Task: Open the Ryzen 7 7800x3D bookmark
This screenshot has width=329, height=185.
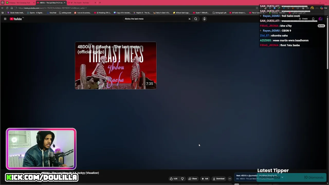Action: pyautogui.click(x=201, y=13)
